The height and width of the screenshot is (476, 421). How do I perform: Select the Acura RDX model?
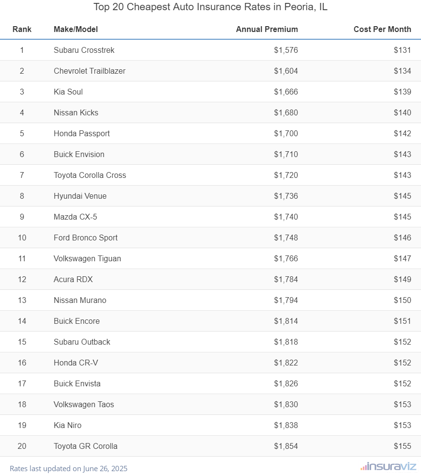click(73, 279)
